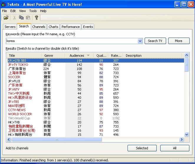
Task: Open the Tools menu
Action: point(33,11)
